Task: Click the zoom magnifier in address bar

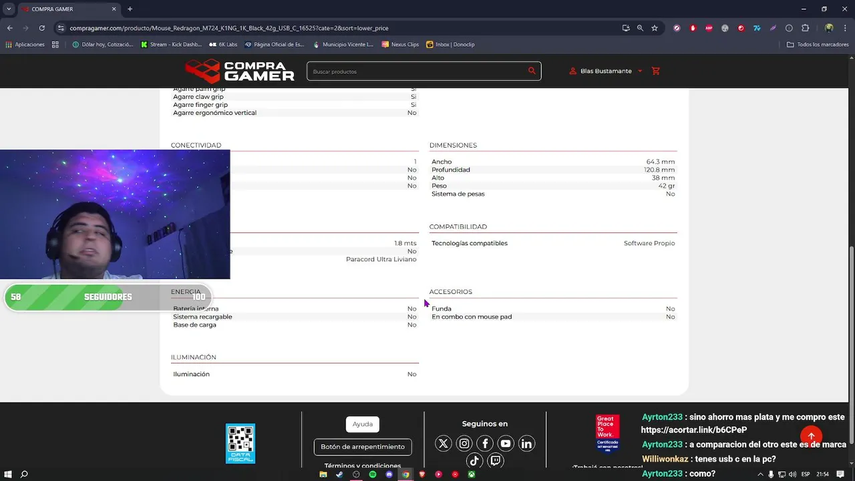Action: tap(640, 28)
